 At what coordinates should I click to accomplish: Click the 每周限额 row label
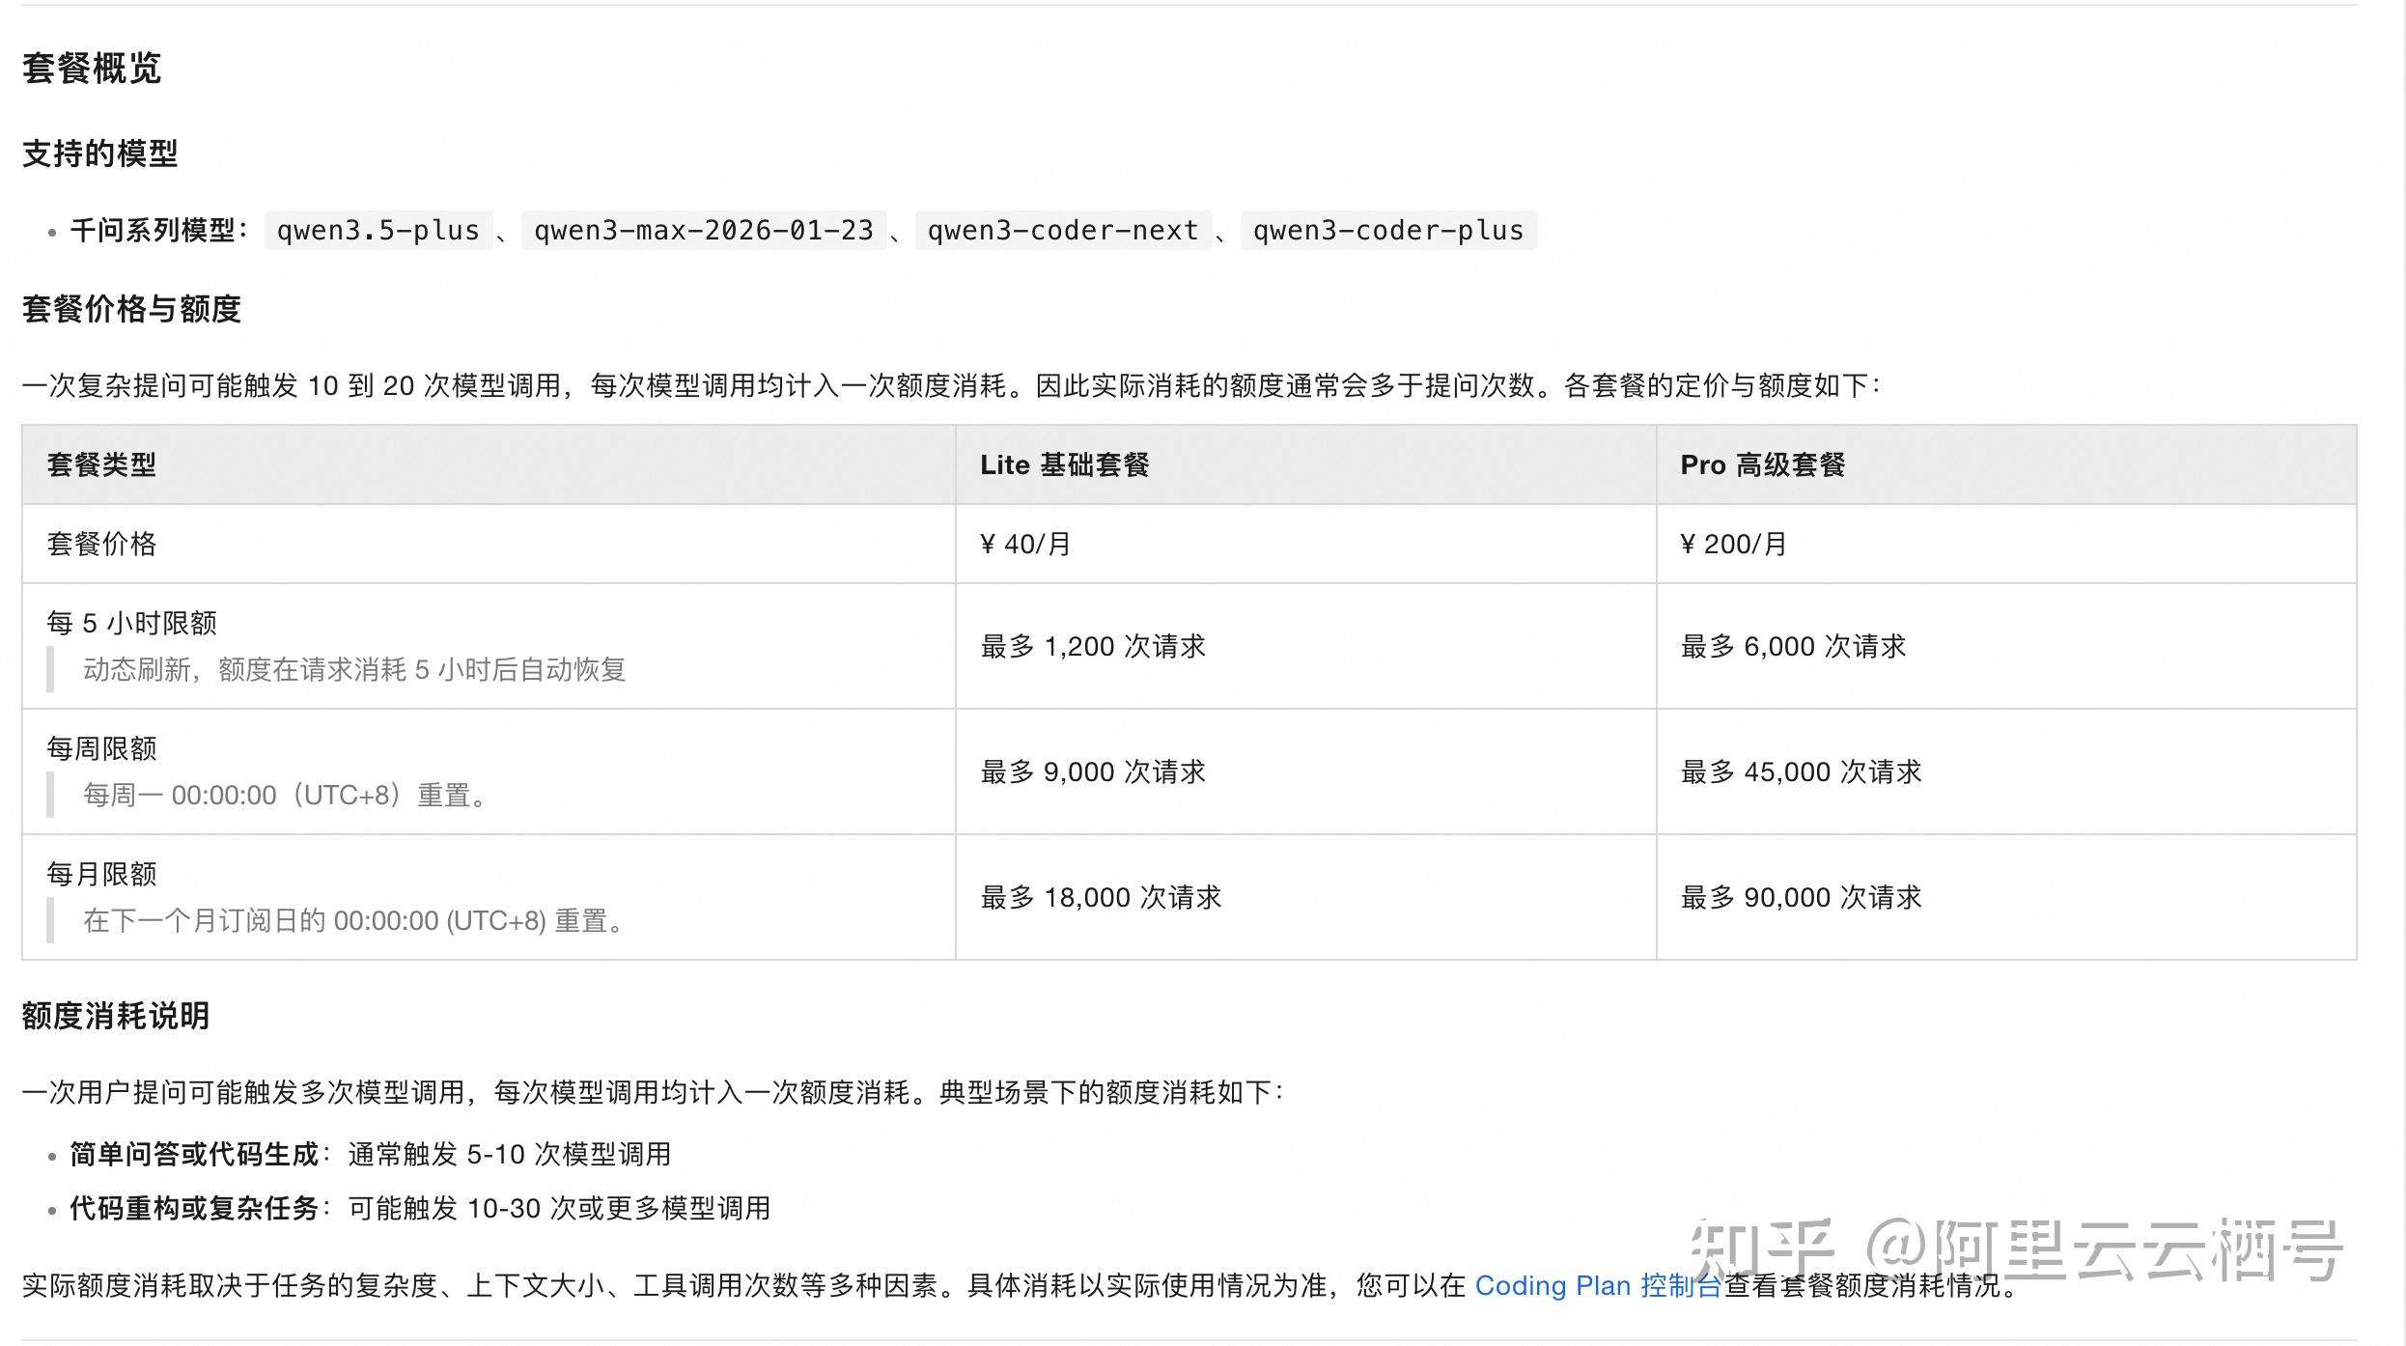coord(101,748)
